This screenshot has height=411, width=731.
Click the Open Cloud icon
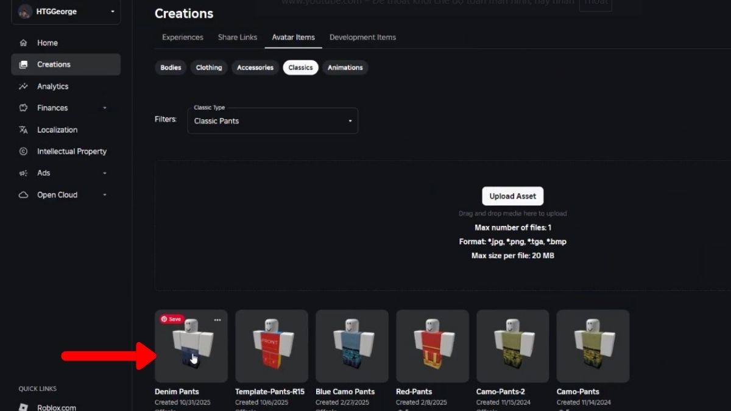[24, 195]
